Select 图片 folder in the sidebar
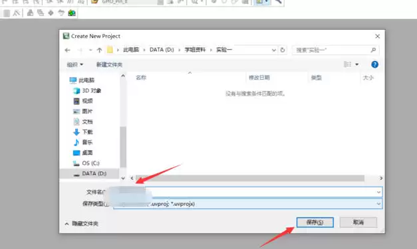Screen dimensions: 417x249 pos(87,112)
